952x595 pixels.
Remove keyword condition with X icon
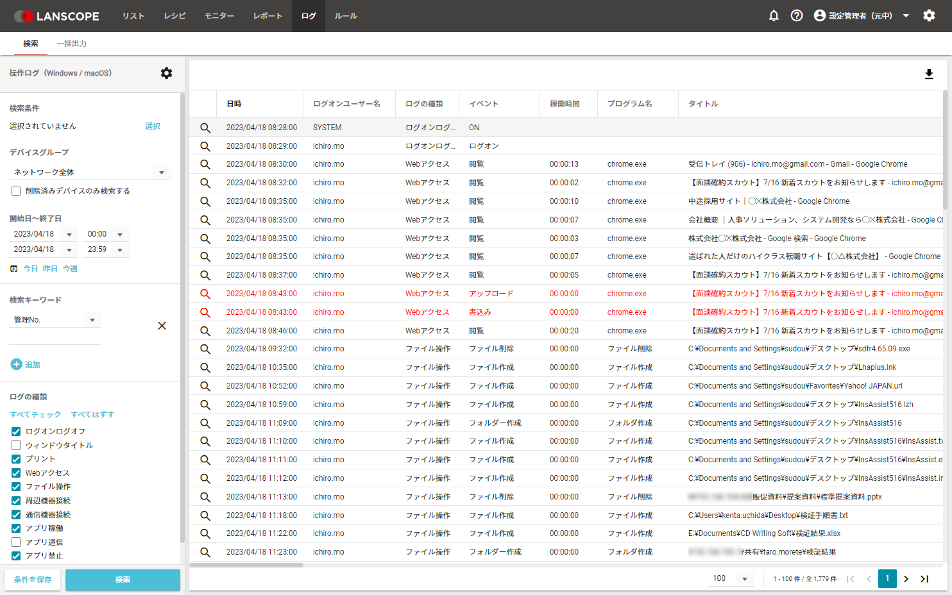pos(162,326)
